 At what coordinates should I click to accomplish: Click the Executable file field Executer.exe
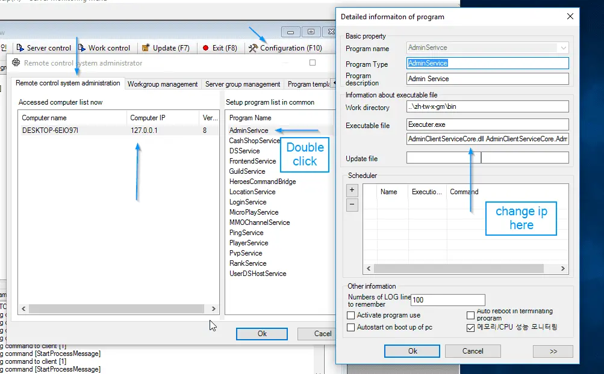pyautogui.click(x=487, y=124)
